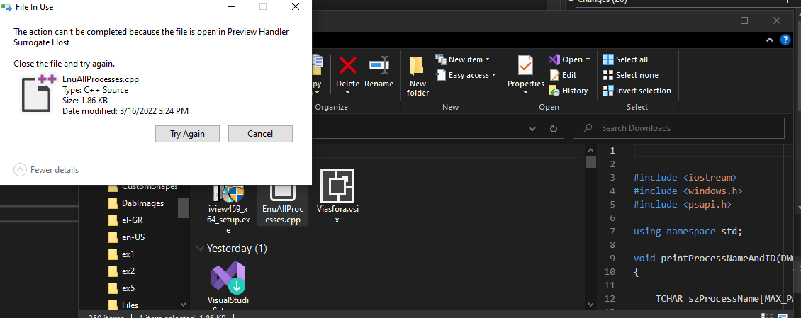Maximize the Explorer window
801x318 pixels.
coord(744,21)
